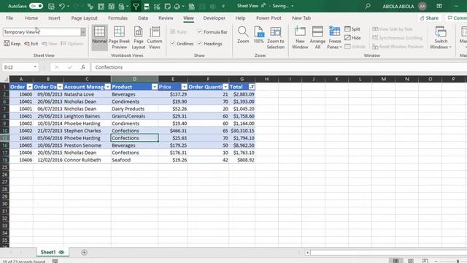The image size is (467, 263).
Task: Open the Order Date filter dropdown
Action: [60, 87]
